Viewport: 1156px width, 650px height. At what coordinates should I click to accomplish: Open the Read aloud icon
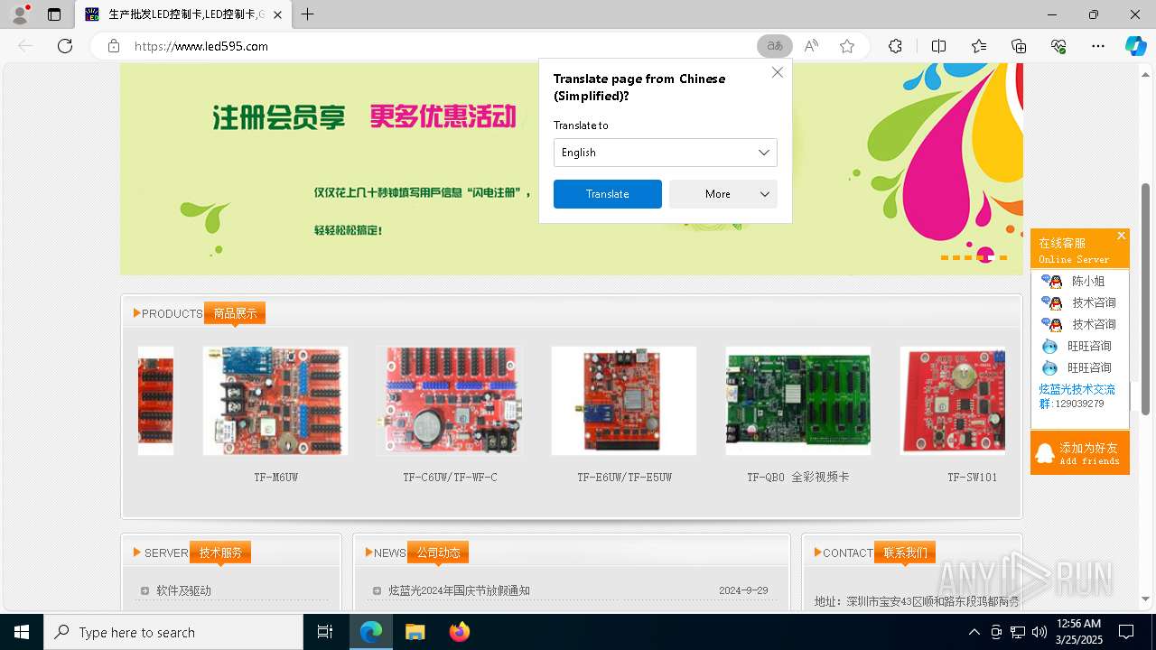[x=811, y=46]
